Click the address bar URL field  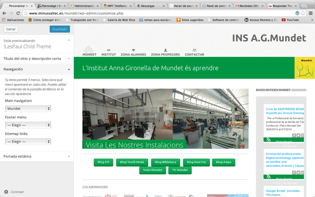(x=159, y=13)
